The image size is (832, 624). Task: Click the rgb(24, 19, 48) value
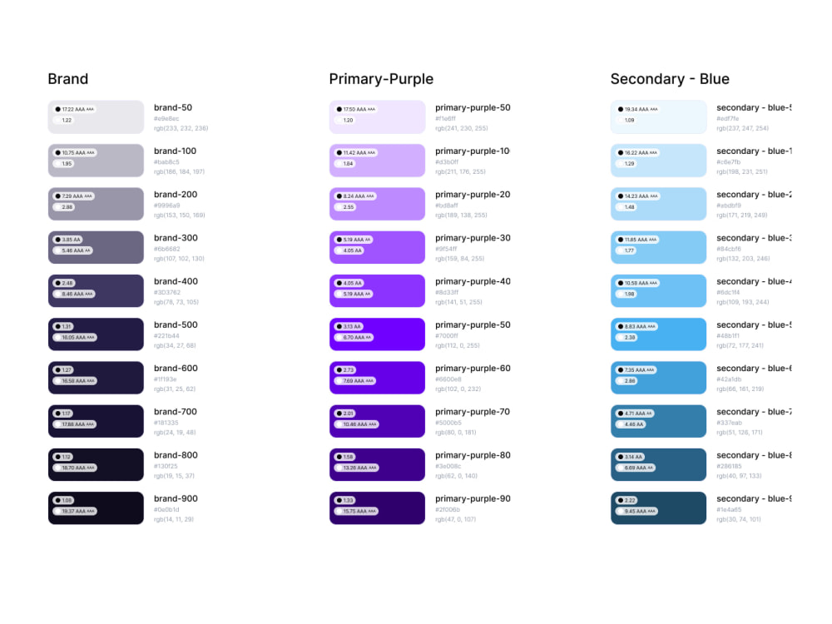(x=175, y=433)
